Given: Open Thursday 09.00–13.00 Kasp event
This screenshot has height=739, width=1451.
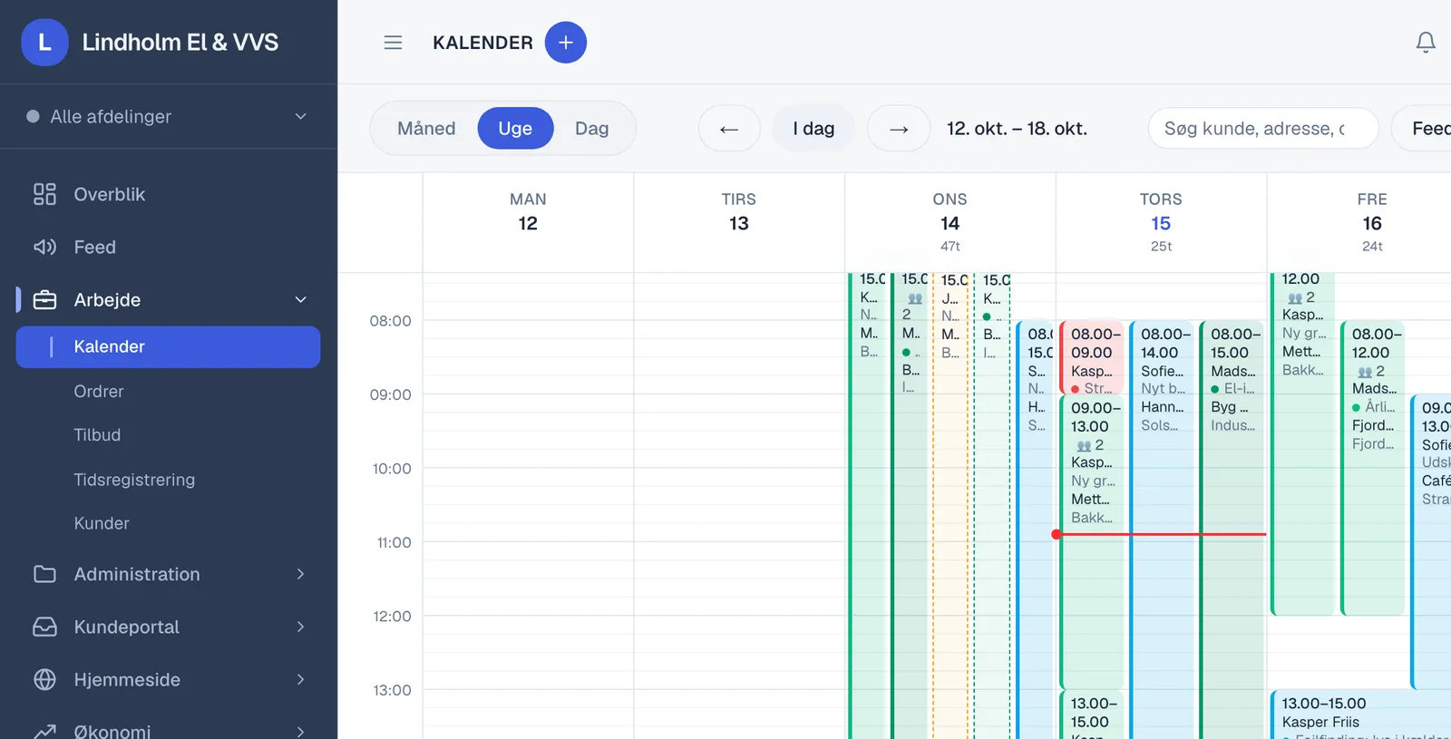Looking at the screenshot, I should [1092, 542].
